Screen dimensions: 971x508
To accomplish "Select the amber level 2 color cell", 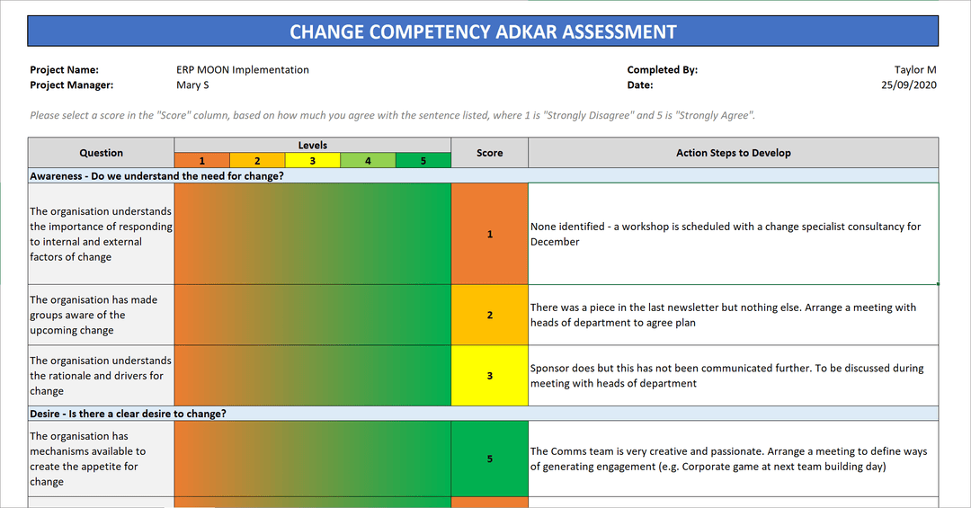I will tap(257, 161).
